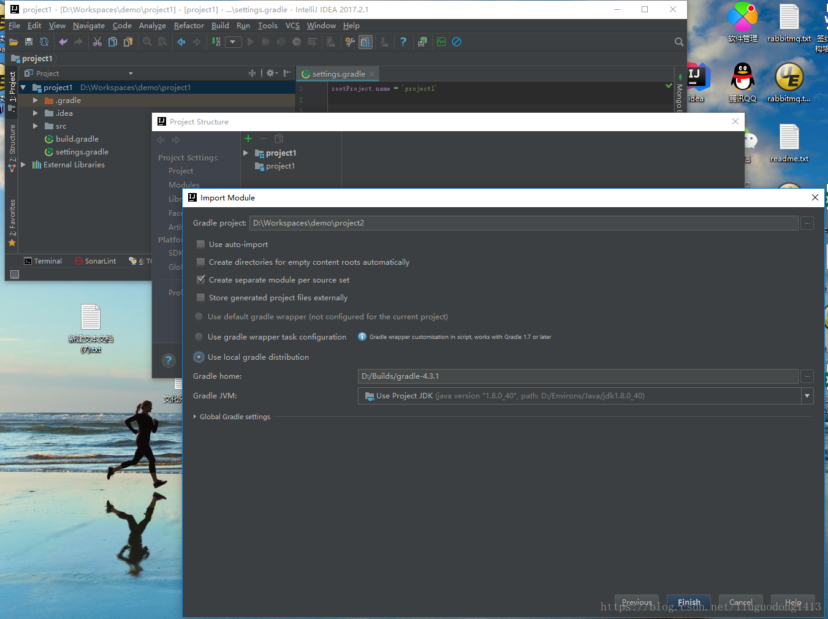Open the Project view selector dropdown

131,74
